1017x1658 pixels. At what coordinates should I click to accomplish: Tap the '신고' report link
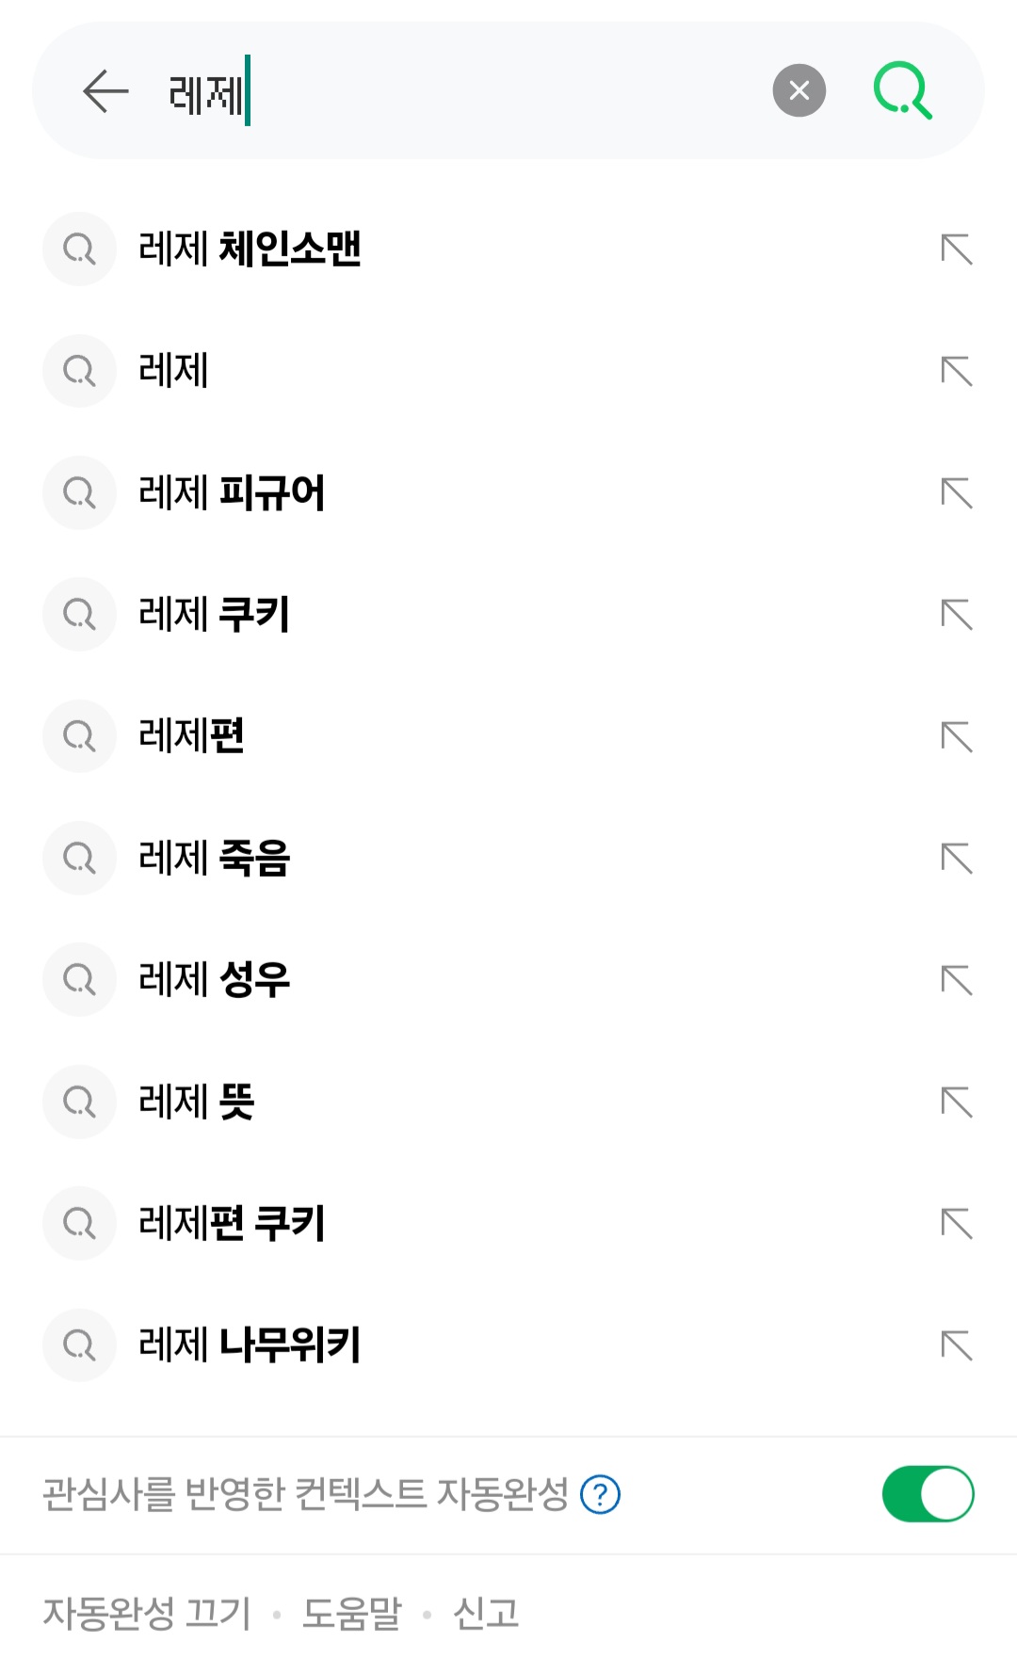point(486,1613)
